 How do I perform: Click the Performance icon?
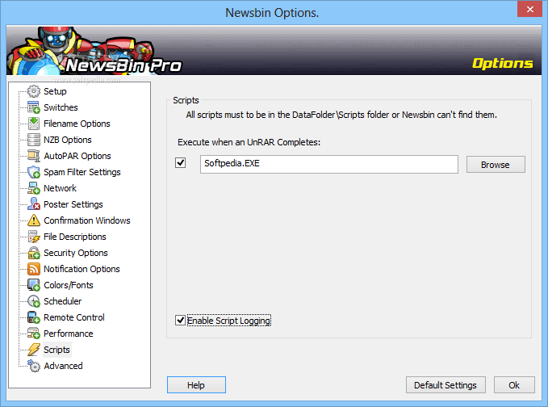34,334
